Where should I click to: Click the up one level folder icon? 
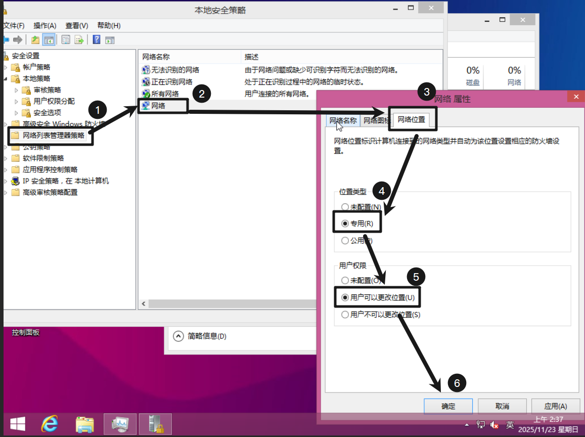[35, 40]
